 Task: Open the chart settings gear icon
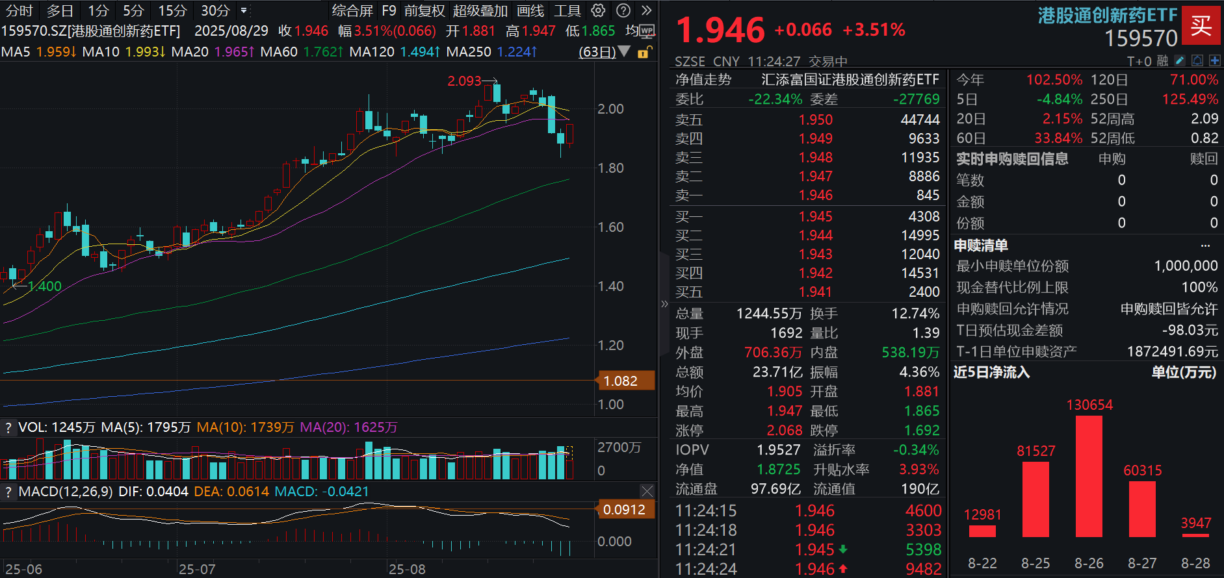(598, 10)
